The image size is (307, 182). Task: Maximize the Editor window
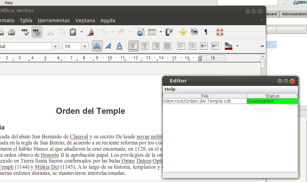click(286, 81)
